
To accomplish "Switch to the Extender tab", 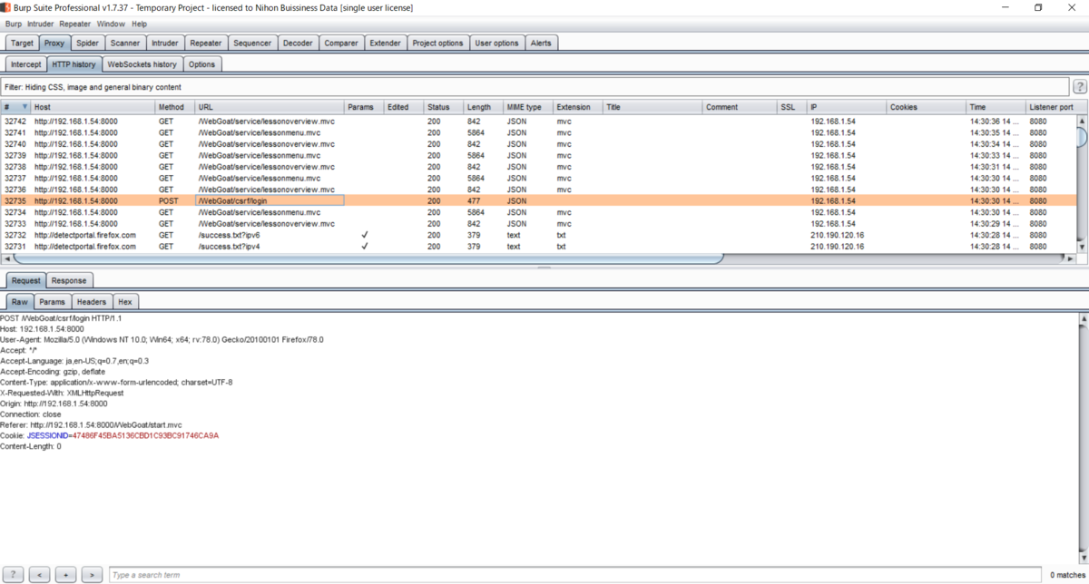I will click(386, 43).
